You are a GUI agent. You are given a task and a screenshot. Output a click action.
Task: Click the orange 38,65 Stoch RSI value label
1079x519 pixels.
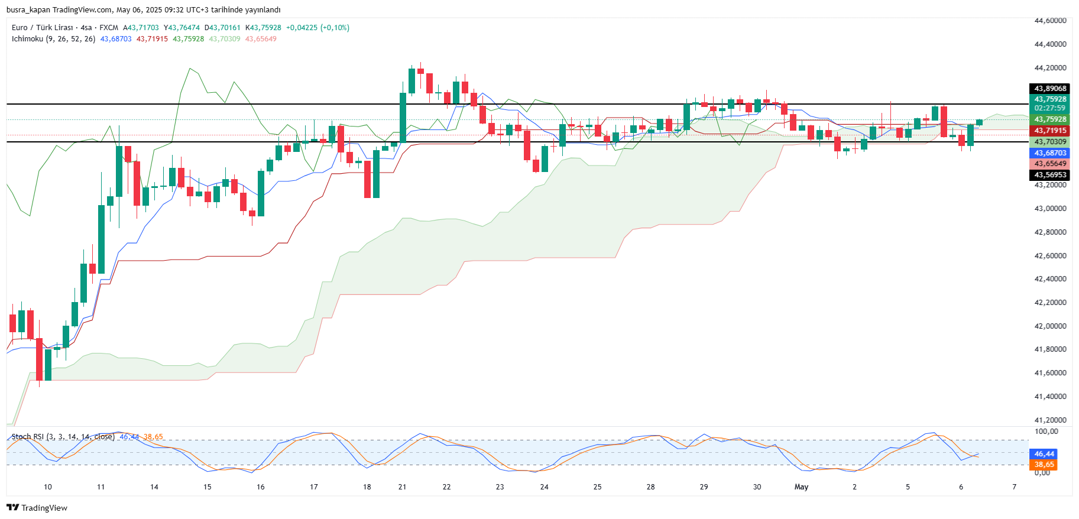1044,465
